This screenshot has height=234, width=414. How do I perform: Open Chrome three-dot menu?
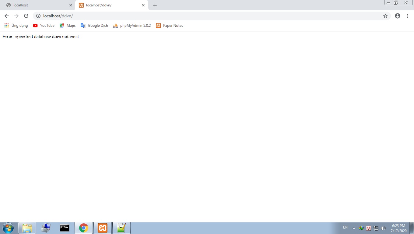pyautogui.click(x=407, y=16)
